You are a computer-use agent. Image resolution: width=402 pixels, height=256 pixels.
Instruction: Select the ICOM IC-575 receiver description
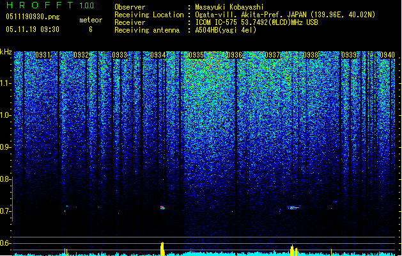click(x=256, y=22)
